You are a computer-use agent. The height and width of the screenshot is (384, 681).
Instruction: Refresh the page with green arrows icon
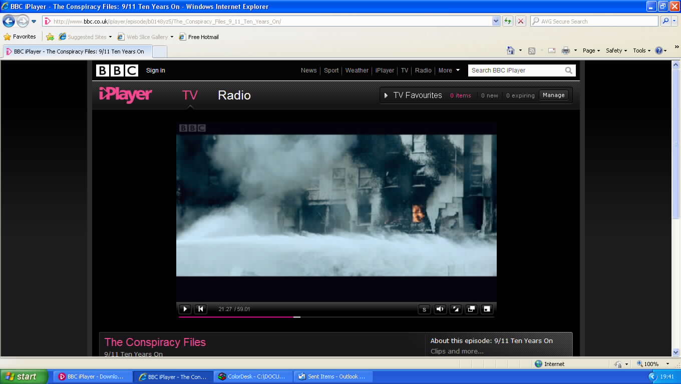click(508, 21)
